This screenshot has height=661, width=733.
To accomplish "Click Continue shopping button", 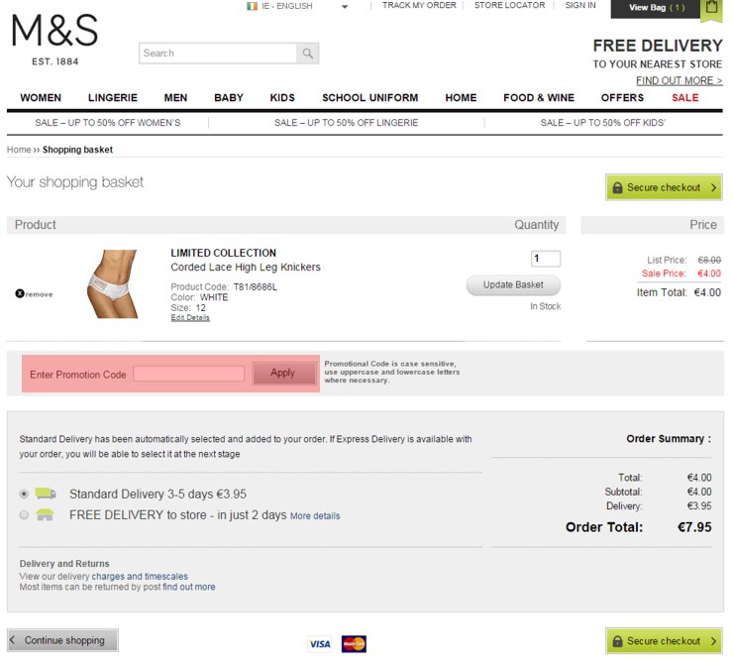I will [62, 640].
